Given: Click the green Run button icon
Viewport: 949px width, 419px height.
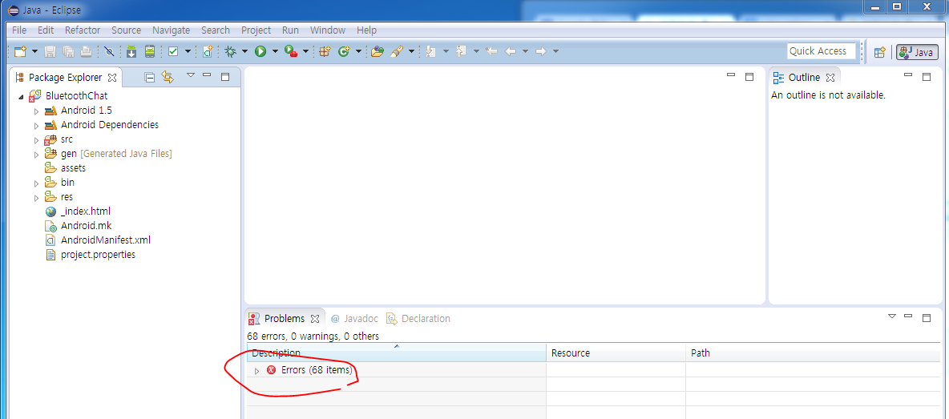Looking at the screenshot, I should 260,52.
